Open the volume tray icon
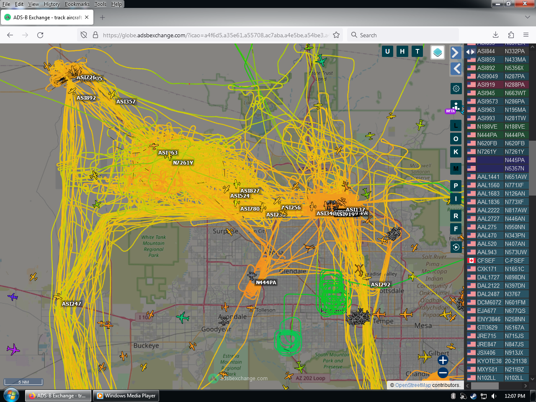The width and height of the screenshot is (536, 402). (494, 396)
